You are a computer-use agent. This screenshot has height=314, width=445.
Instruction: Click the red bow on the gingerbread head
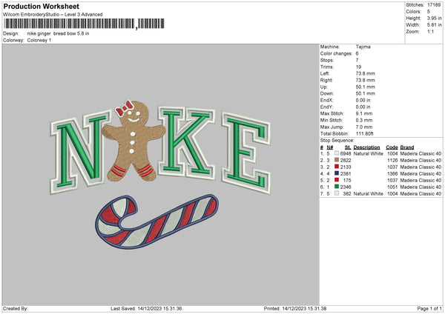click(x=124, y=108)
